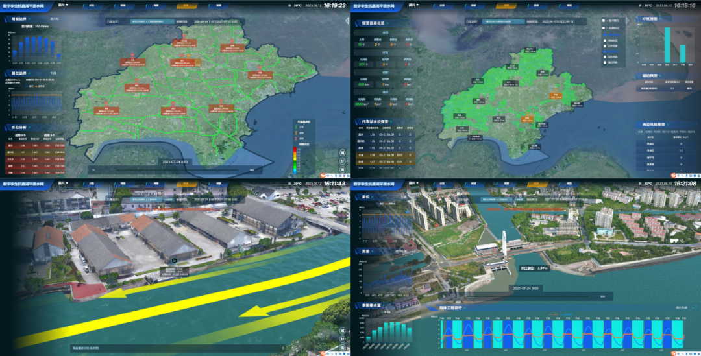The height and width of the screenshot is (356, 701).
Task: Click the 域 map button on rainfall dashboard
Action: click(x=343, y=153)
